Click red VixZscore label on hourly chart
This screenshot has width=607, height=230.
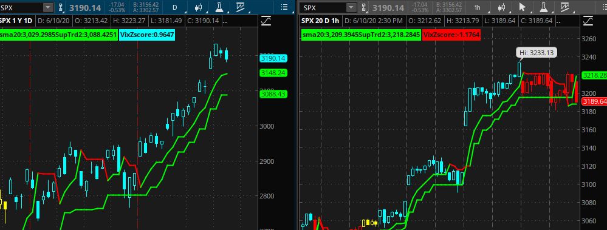(x=452, y=35)
